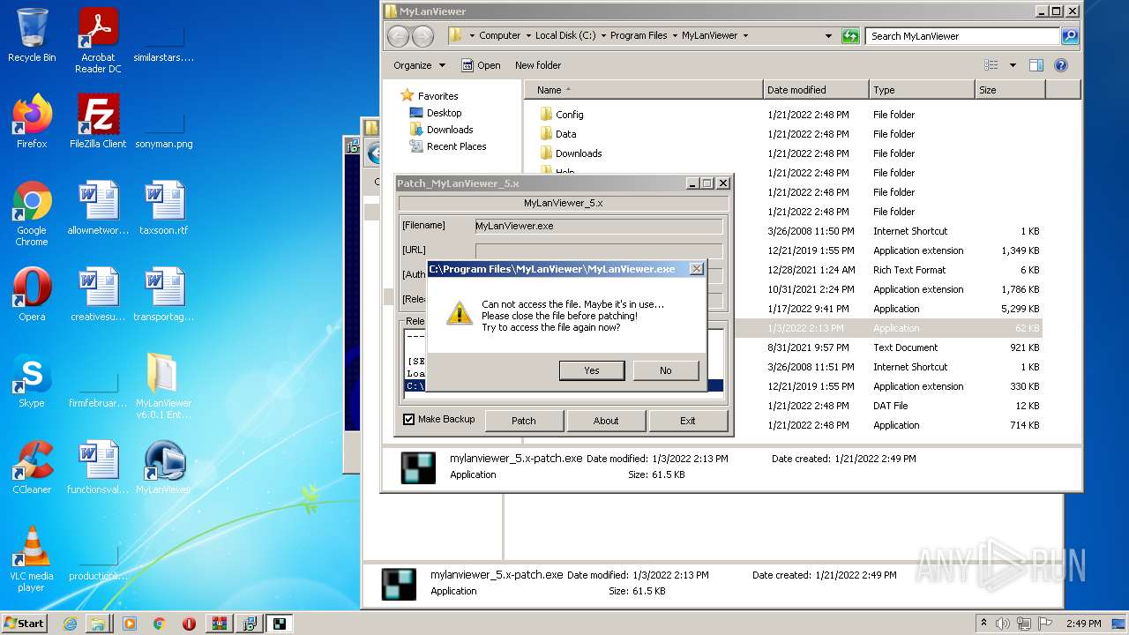Image resolution: width=1129 pixels, height=635 pixels.
Task: Click system clock showing 2:49 PM
Action: (1083, 624)
